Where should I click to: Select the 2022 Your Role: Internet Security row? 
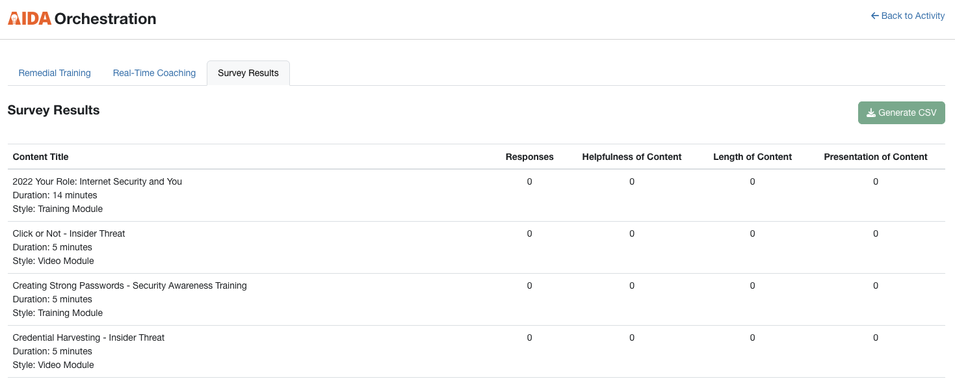477,195
